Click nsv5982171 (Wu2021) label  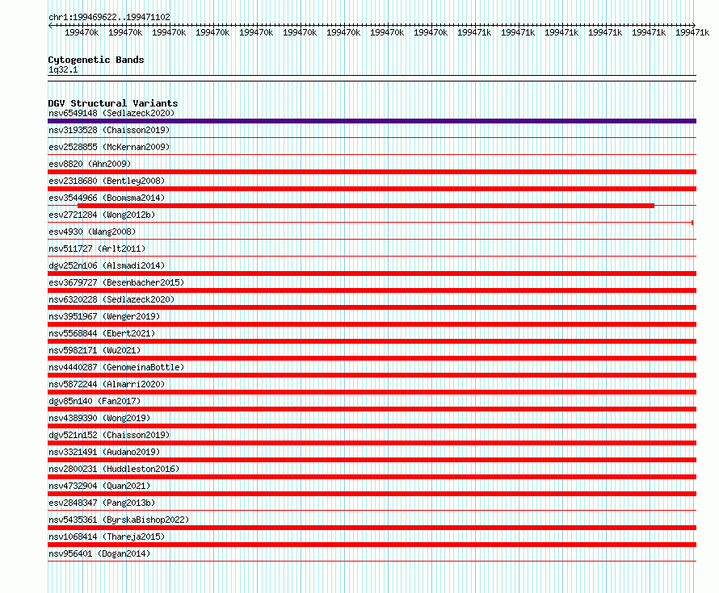coord(95,350)
